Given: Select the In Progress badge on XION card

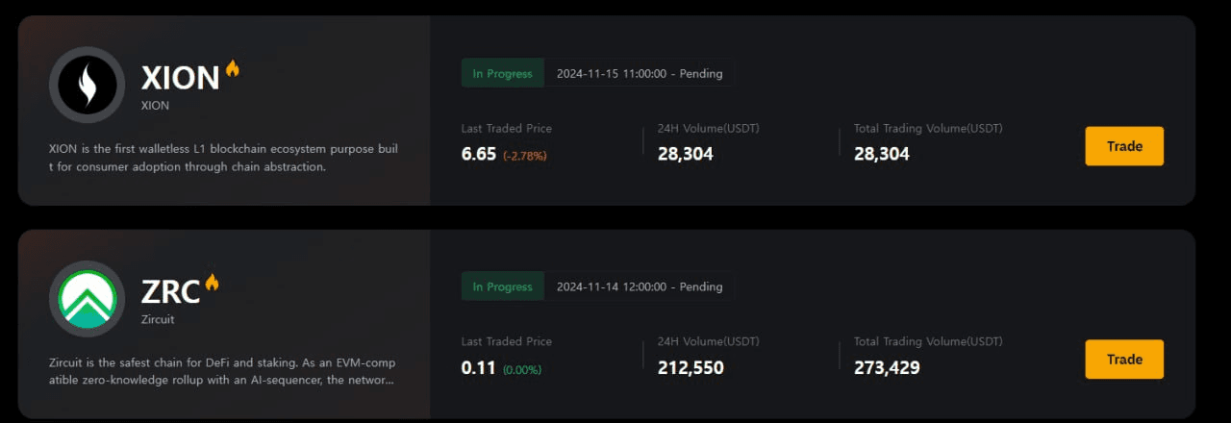Looking at the screenshot, I should [502, 74].
